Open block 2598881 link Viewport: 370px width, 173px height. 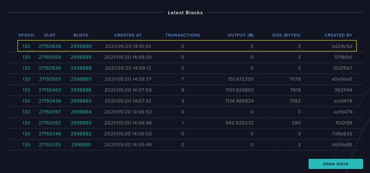(81, 145)
